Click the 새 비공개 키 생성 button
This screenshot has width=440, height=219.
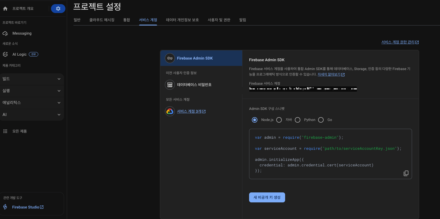coord(267,197)
